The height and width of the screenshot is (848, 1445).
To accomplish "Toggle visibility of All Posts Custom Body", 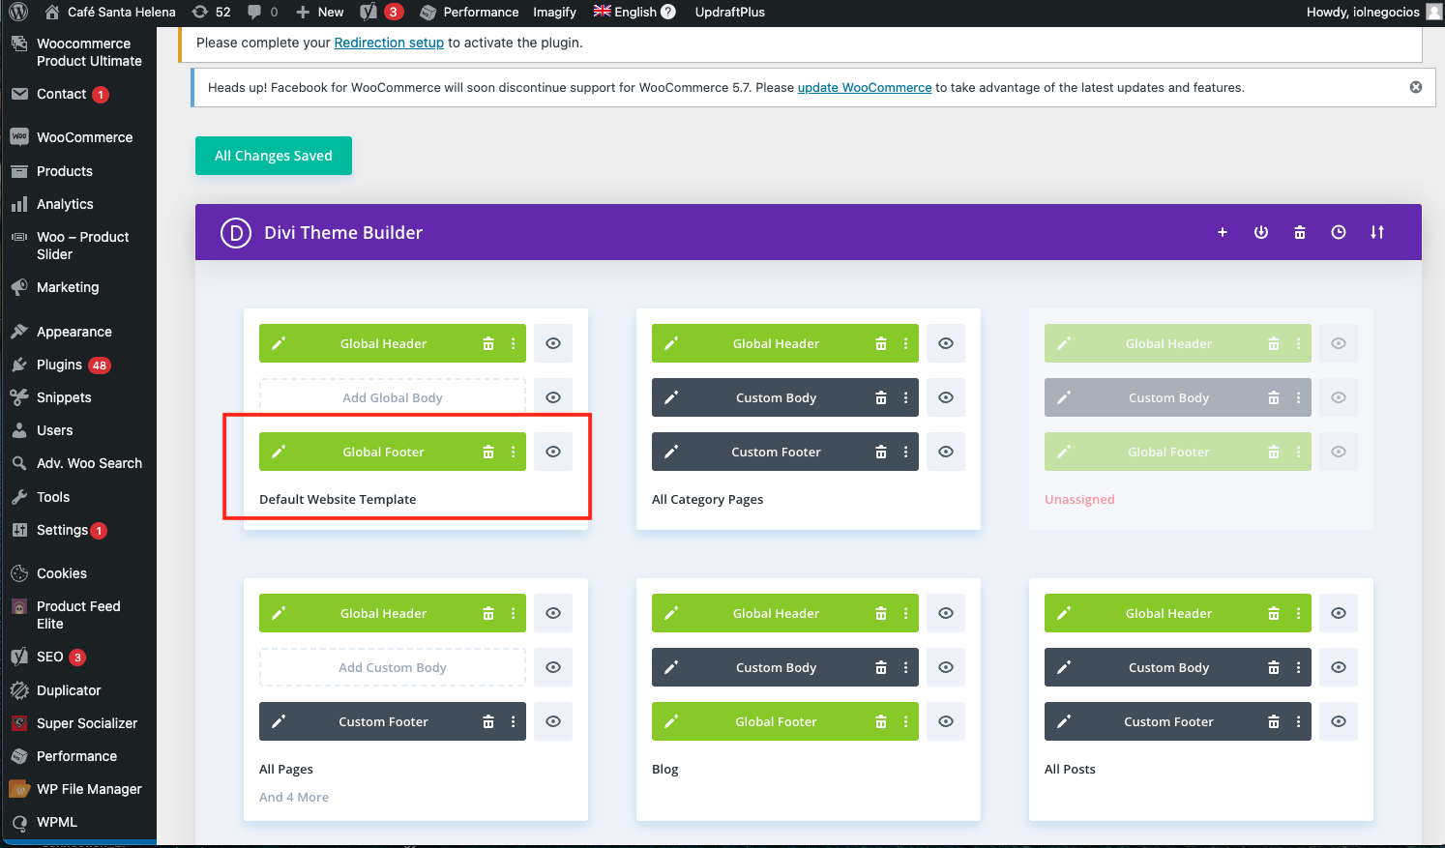I will click(x=1339, y=667).
